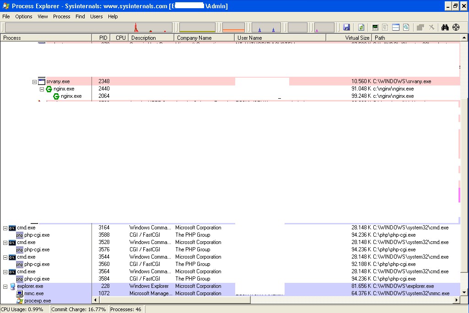Collapse the nginx.exe PID 2440 node
Screen dimensions: 469x313
tap(42, 89)
